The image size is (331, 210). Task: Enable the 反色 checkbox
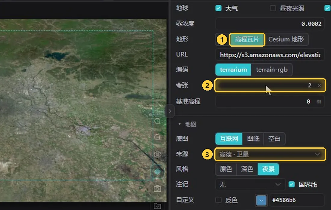[218, 200]
